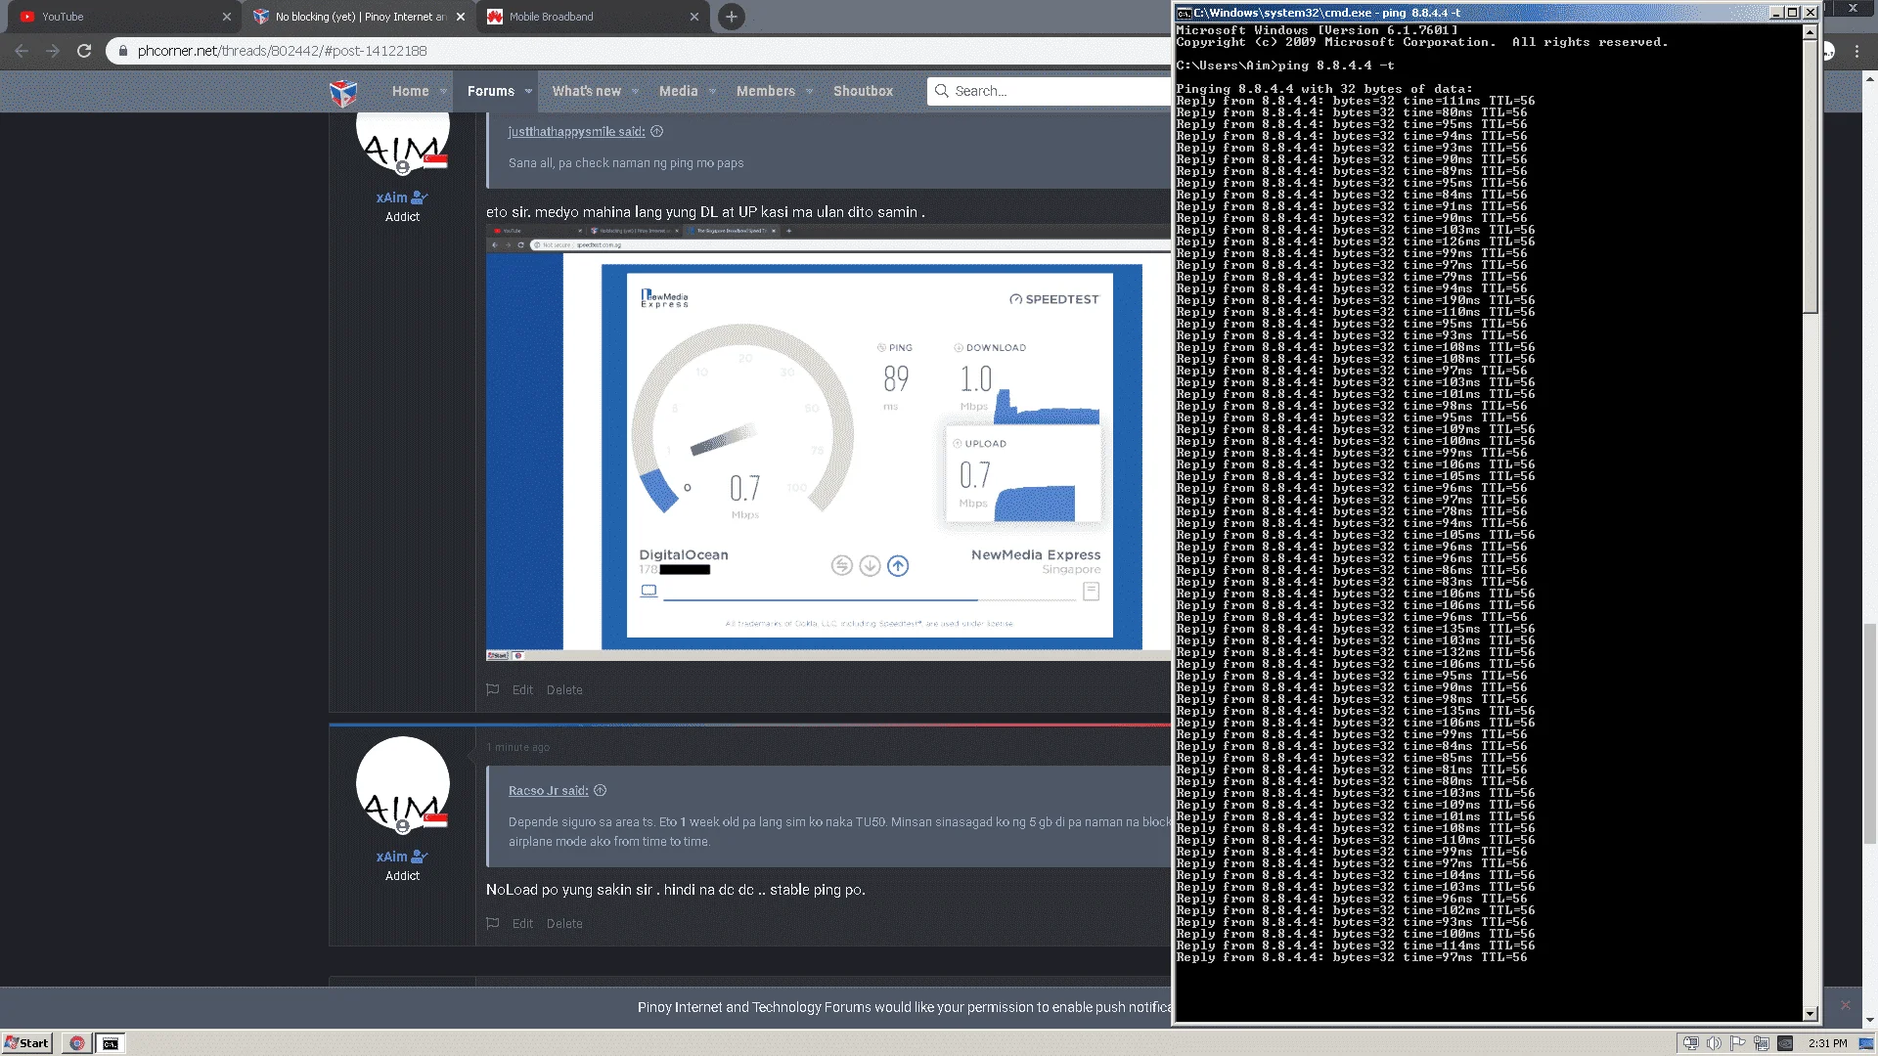This screenshot has width=1878, height=1056.
Task: Select cmd.exe taskbar button
Action: click(111, 1043)
